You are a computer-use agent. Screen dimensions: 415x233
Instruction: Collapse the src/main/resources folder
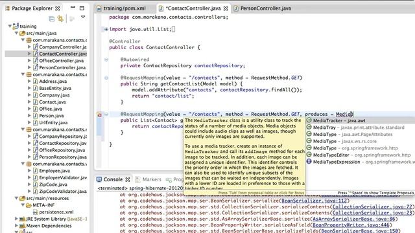16,198
